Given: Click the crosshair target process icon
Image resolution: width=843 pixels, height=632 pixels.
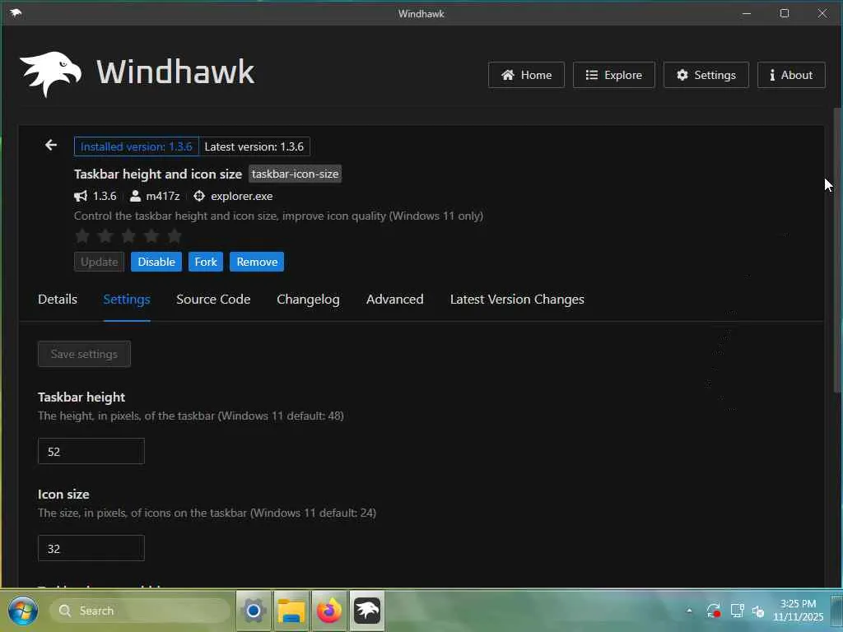Looking at the screenshot, I should 199,196.
